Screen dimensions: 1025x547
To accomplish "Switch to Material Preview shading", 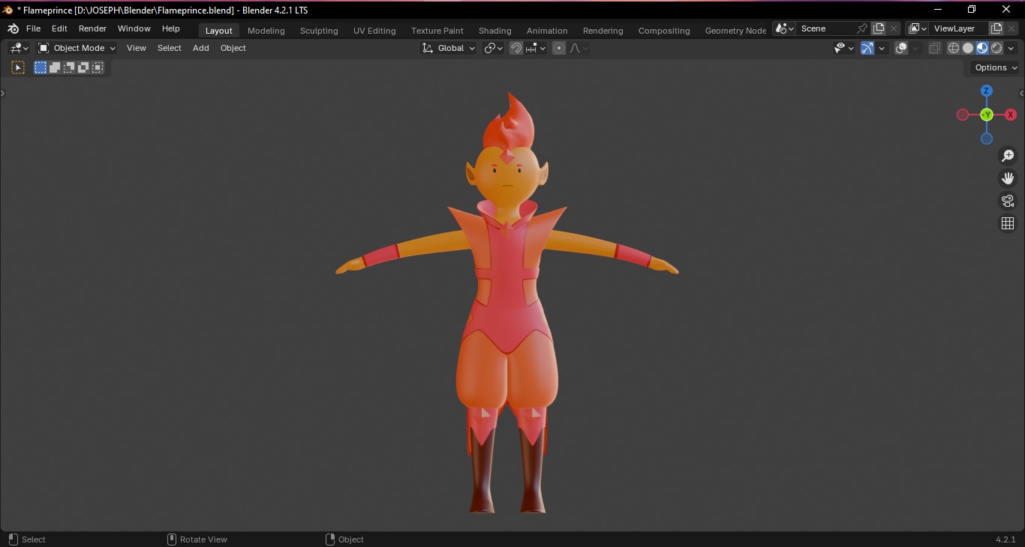I will click(x=982, y=48).
